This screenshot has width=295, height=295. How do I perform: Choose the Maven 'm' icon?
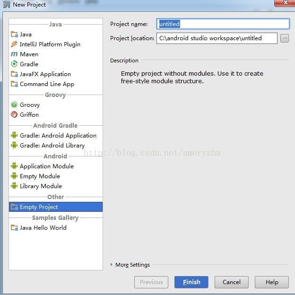point(14,54)
